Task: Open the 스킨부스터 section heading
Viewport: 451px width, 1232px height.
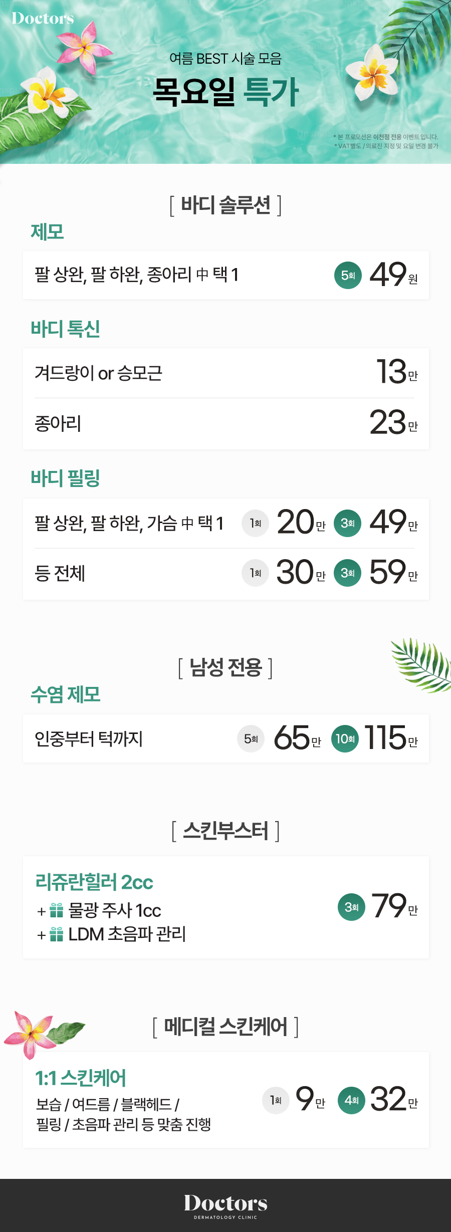Action: (x=225, y=831)
